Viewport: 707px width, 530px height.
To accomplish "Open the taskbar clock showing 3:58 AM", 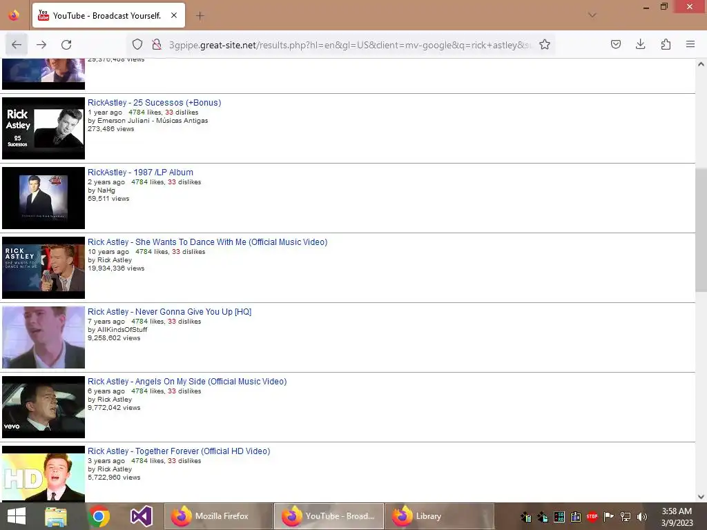I will (x=677, y=517).
